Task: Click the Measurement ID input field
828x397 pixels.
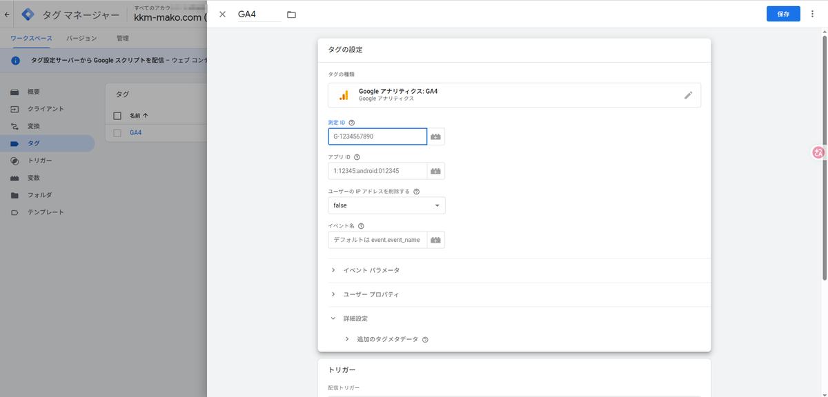Action: [x=377, y=136]
